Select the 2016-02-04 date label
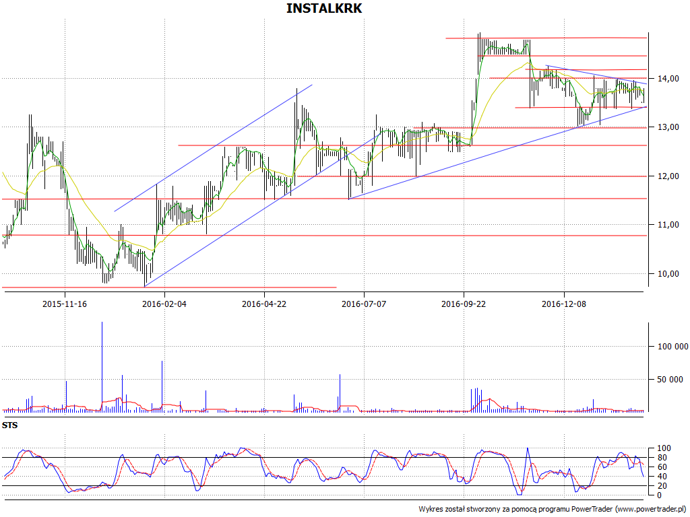690x517 pixels. point(164,304)
